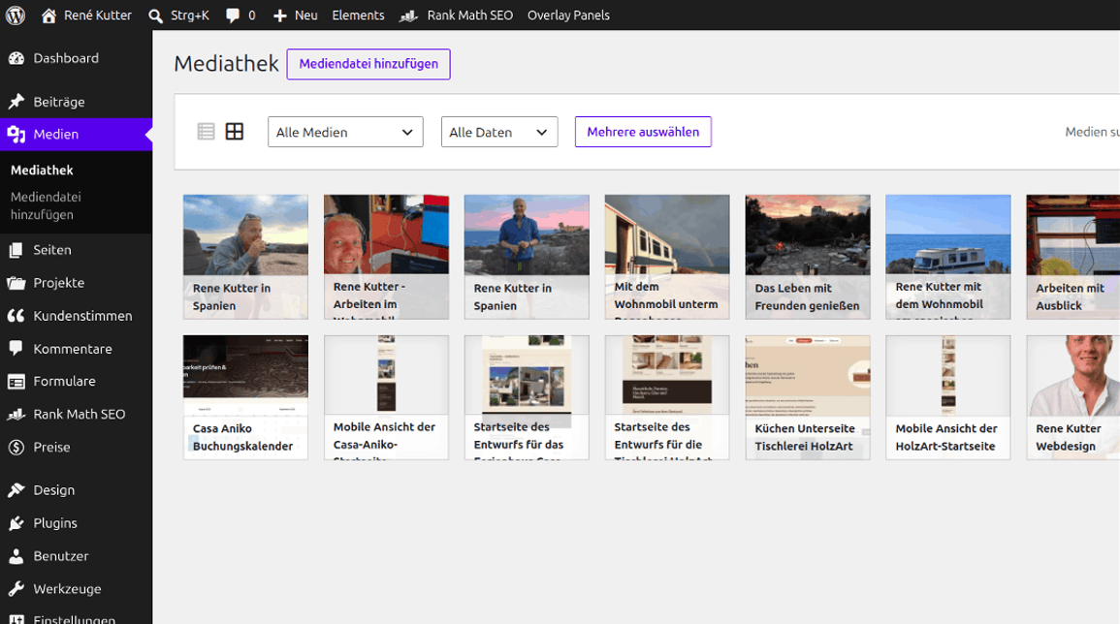This screenshot has width=1120, height=624.
Task: Click the Mehrere auswählen button
Action: [x=643, y=132]
